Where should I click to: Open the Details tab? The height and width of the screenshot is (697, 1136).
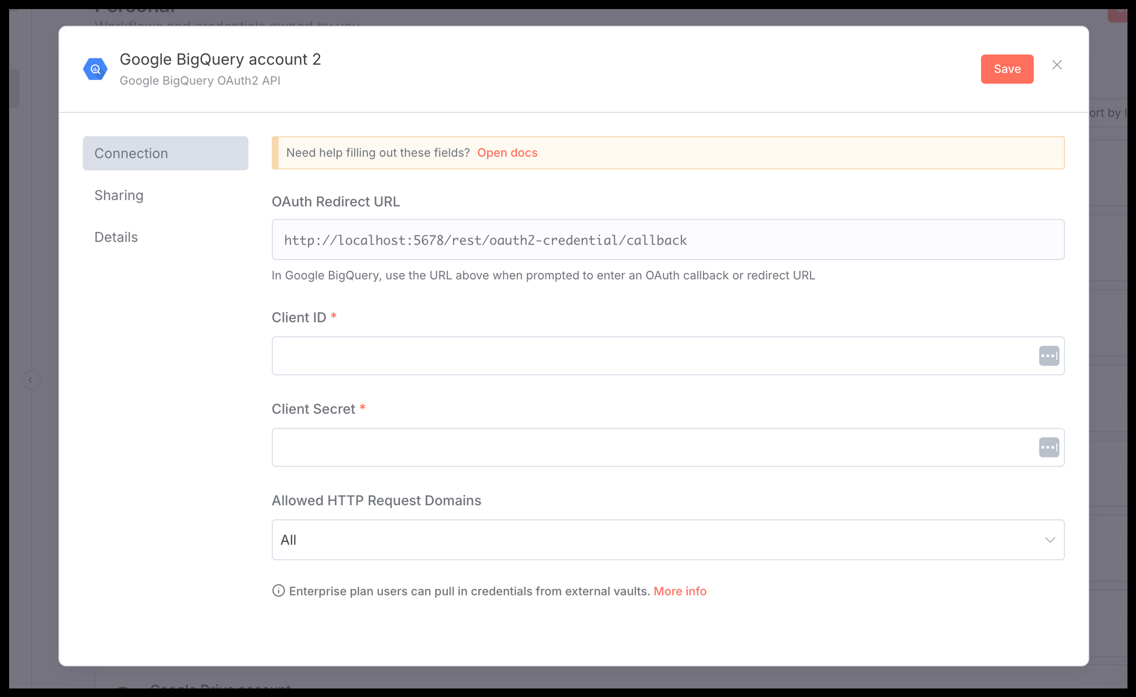point(116,237)
